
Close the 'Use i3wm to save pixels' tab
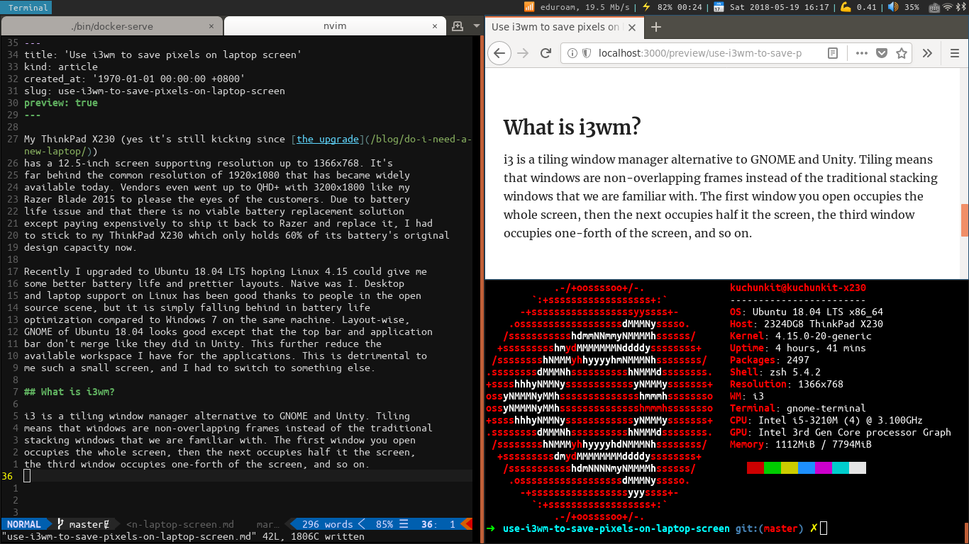pyautogui.click(x=633, y=27)
